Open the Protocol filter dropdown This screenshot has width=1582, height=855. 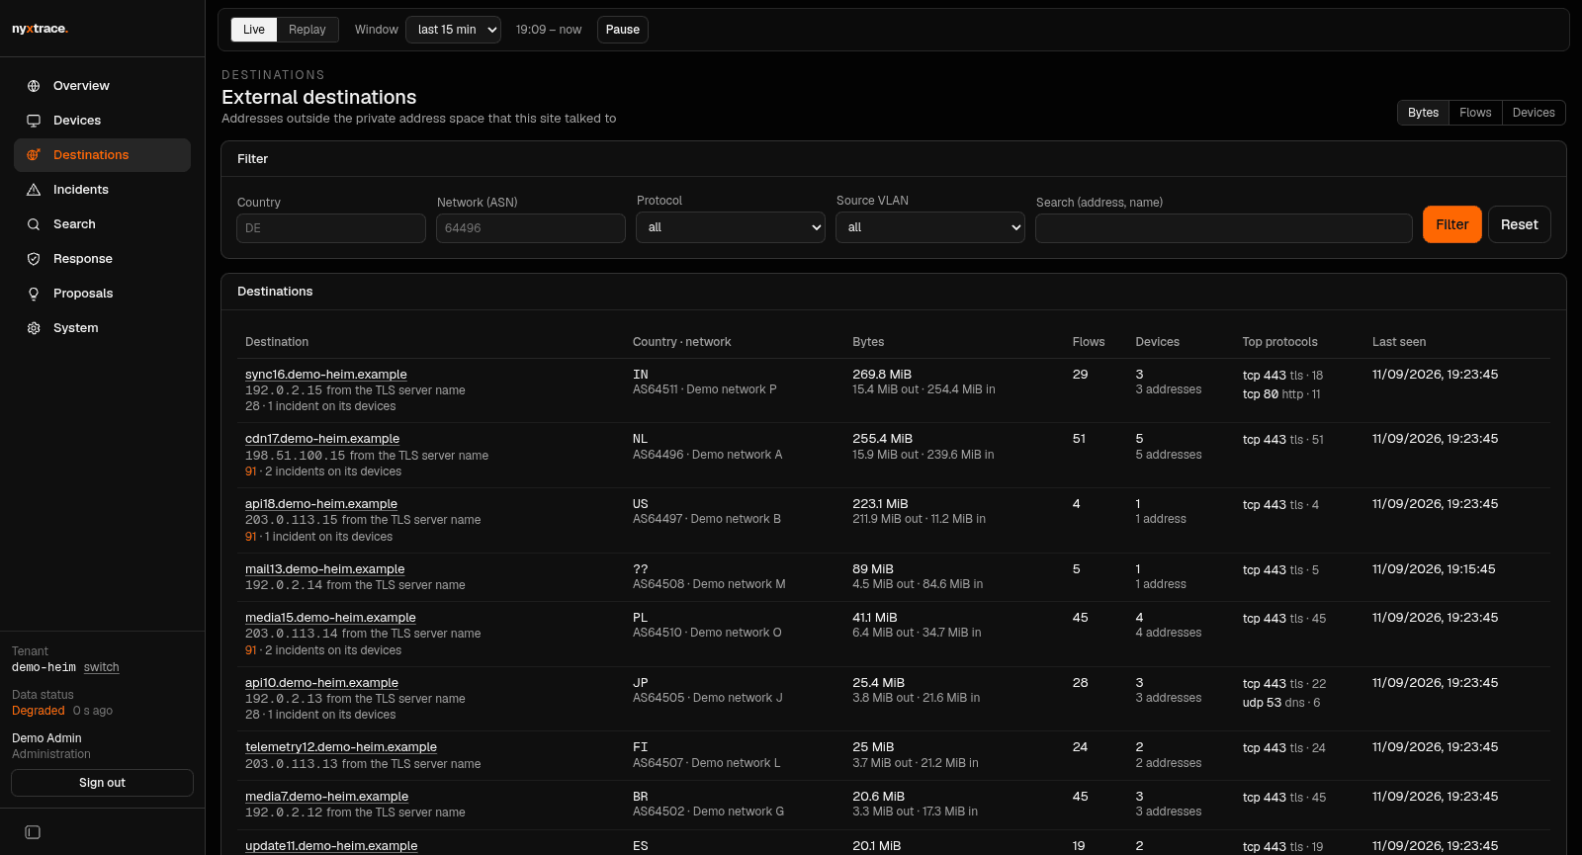(x=731, y=227)
